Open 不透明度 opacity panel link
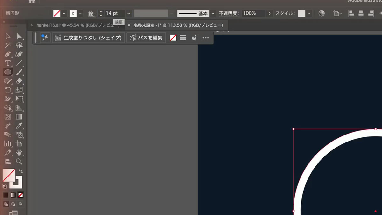 229,13
